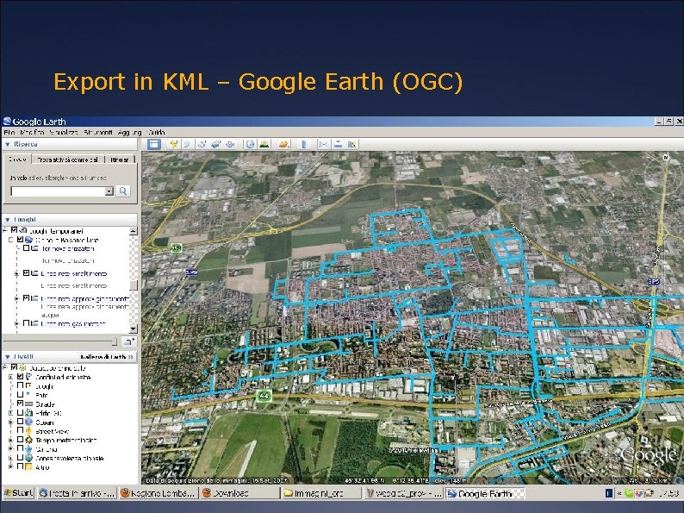Collapse the Ricerca panel triangle
Viewport: 684px width, 513px height.
tap(8, 144)
